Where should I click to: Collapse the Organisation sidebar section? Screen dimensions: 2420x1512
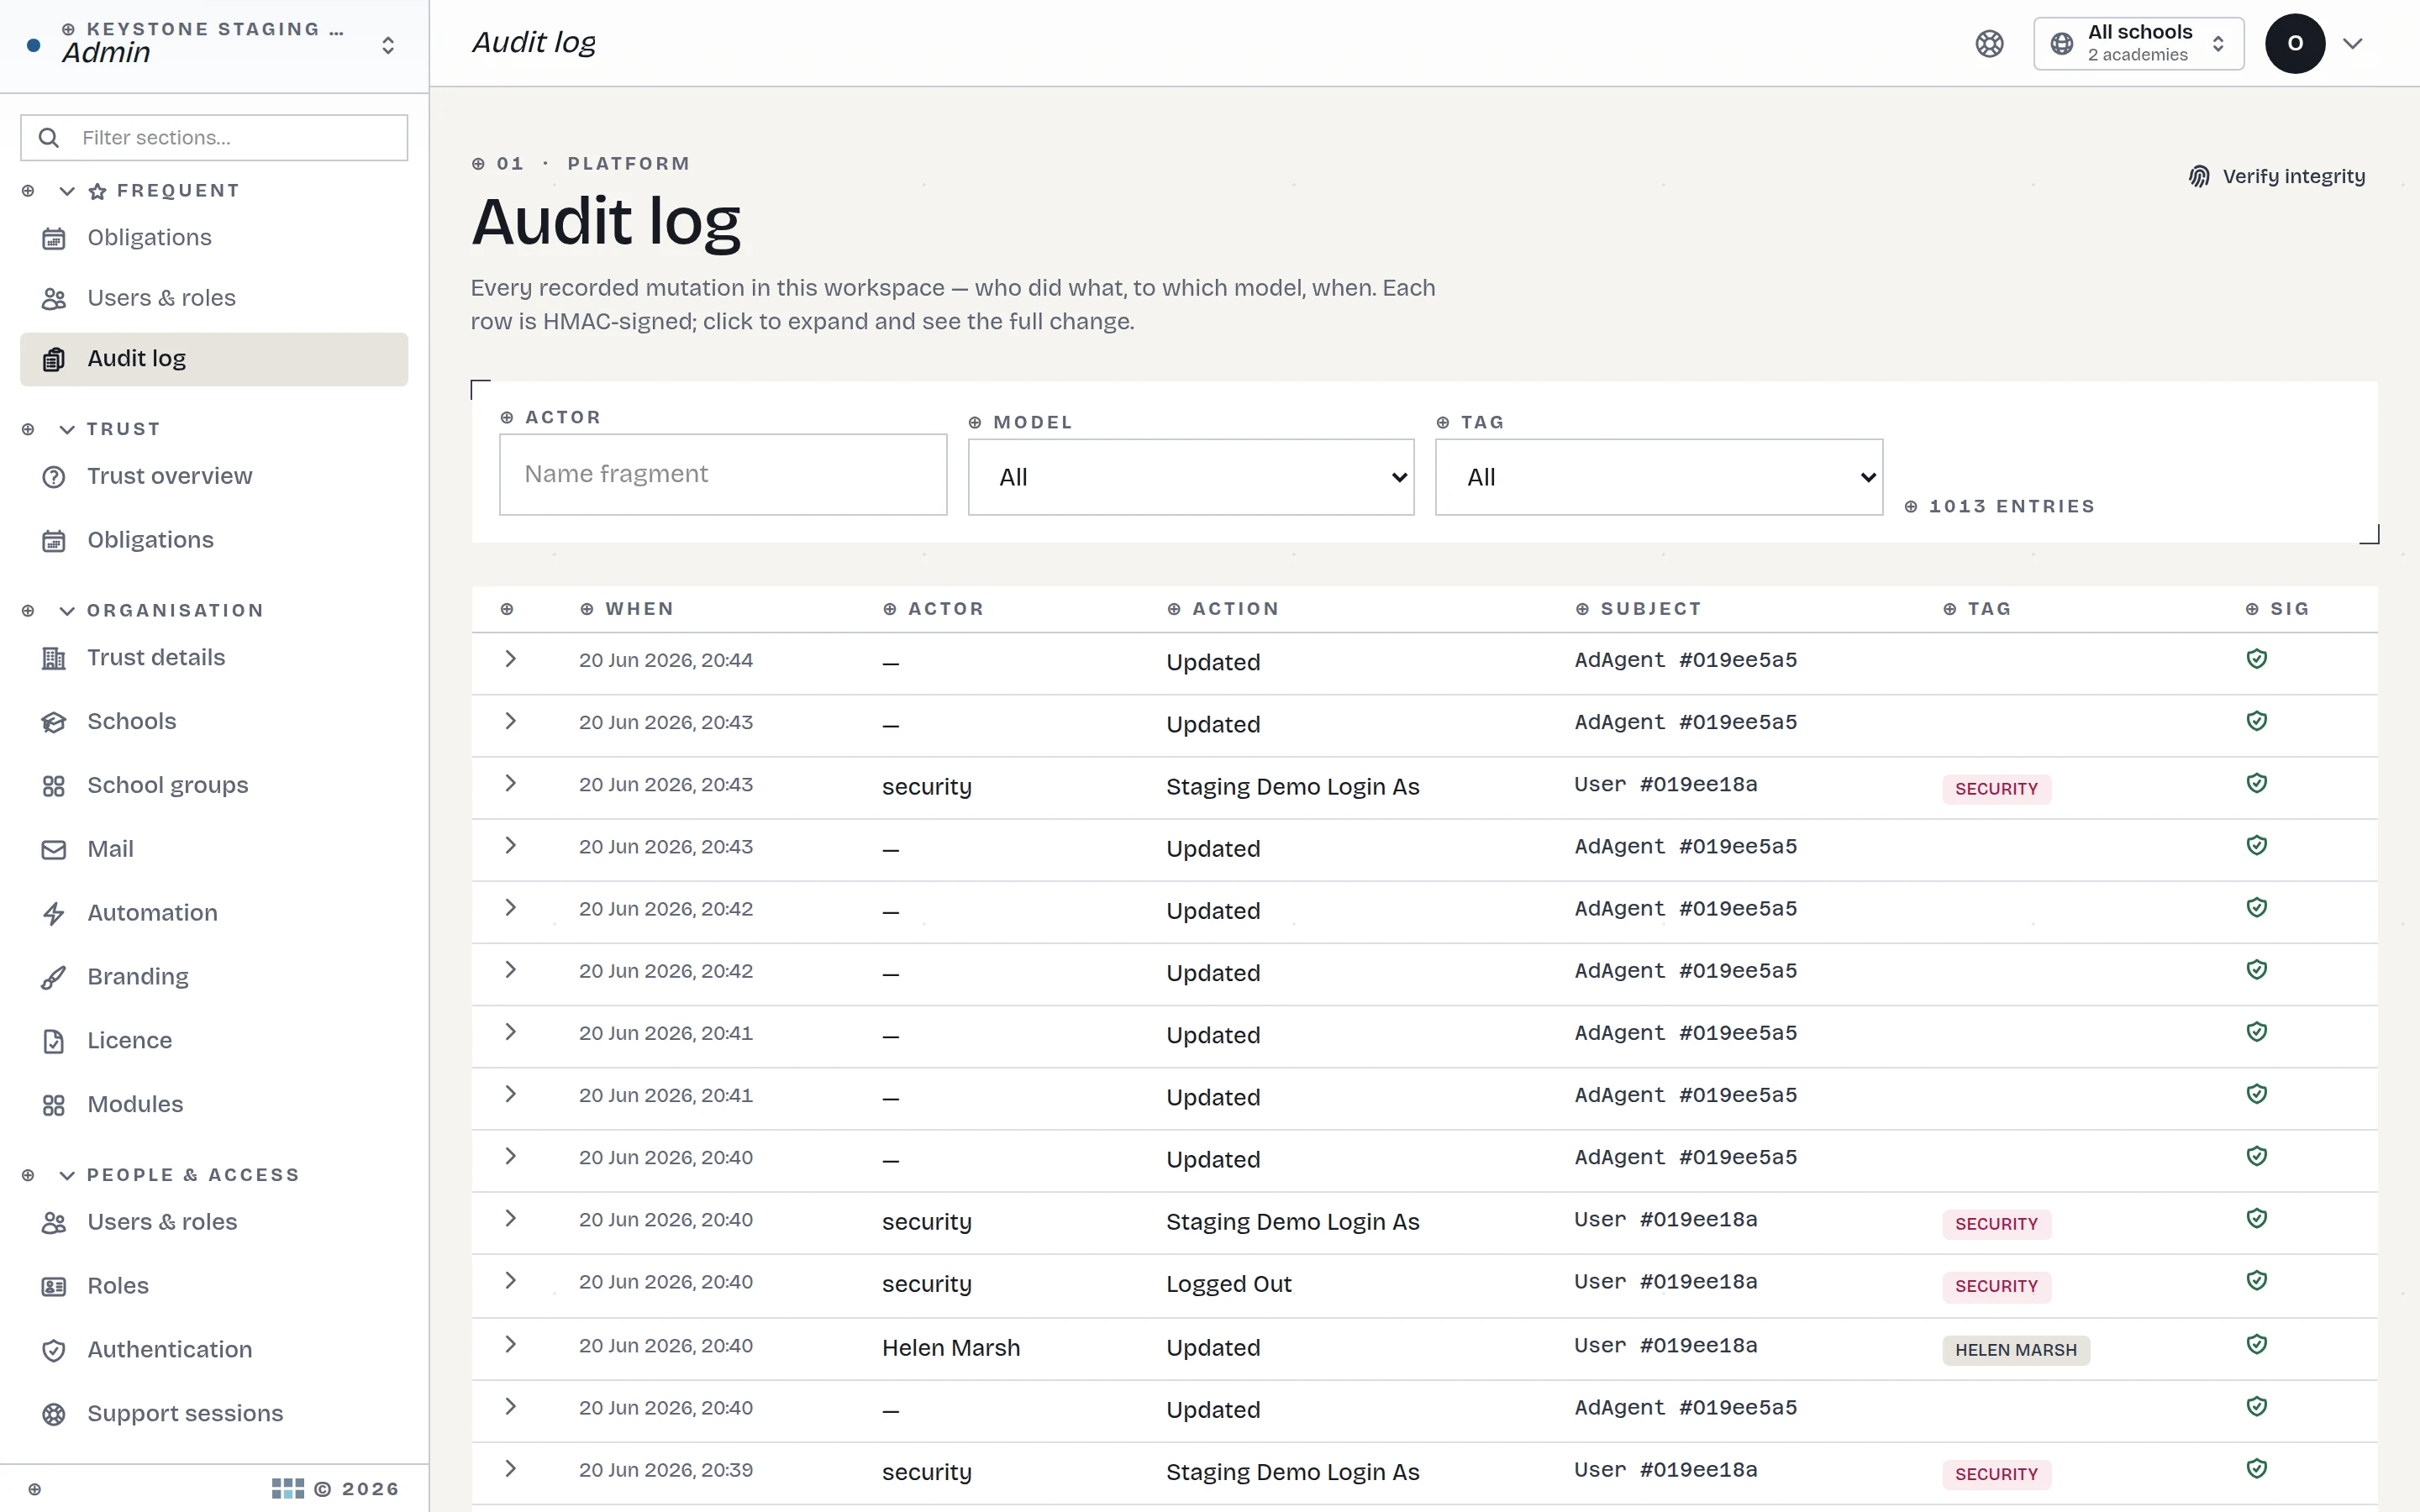[x=67, y=611]
